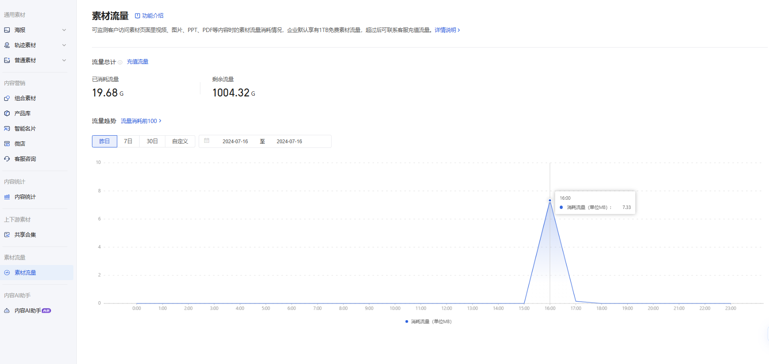Open the 流量消耗前100 link
Image resolution: width=769 pixels, height=364 pixels.
[141, 121]
